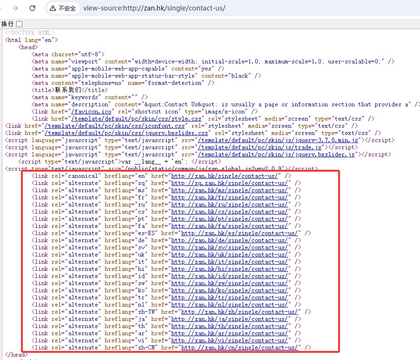
Task: Open the iconfont.css stylesheet link
Action: click(115, 126)
